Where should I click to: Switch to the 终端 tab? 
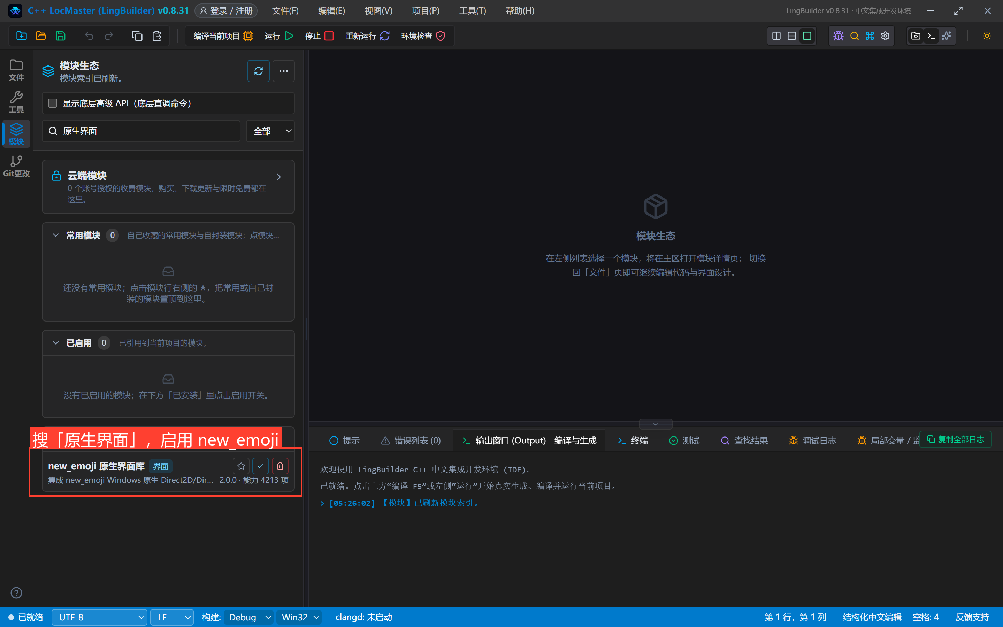633,440
